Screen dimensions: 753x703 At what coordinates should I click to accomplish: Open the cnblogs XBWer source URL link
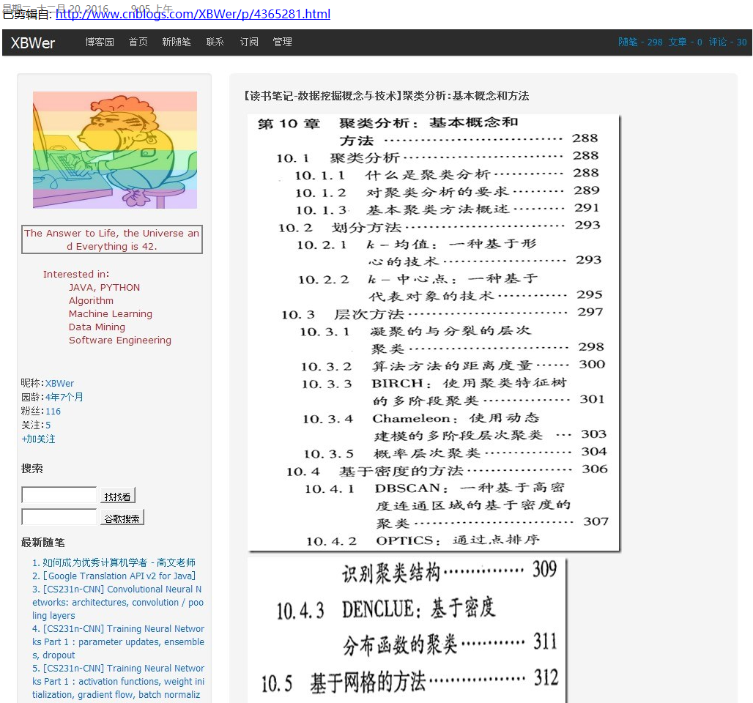[x=193, y=14]
